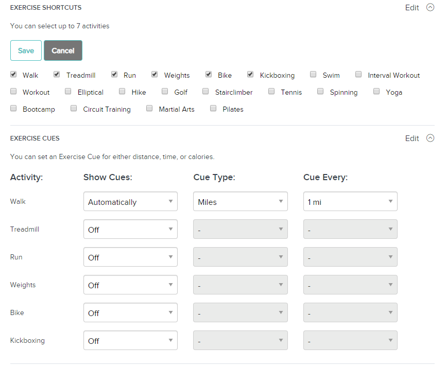The image size is (446, 366).
Task: Open Cue Every dropdown showing 1 mi
Action: tap(350, 202)
